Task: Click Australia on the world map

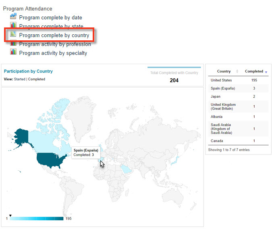Action: (x=173, y=196)
